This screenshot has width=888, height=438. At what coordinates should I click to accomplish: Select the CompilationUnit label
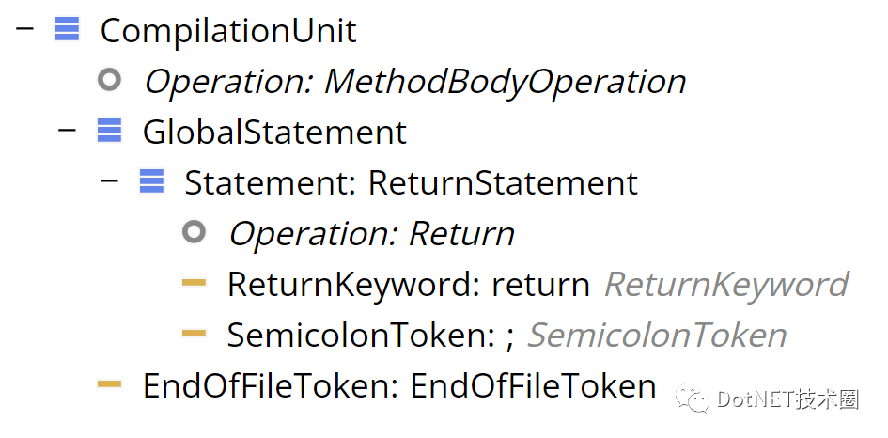[x=228, y=31]
